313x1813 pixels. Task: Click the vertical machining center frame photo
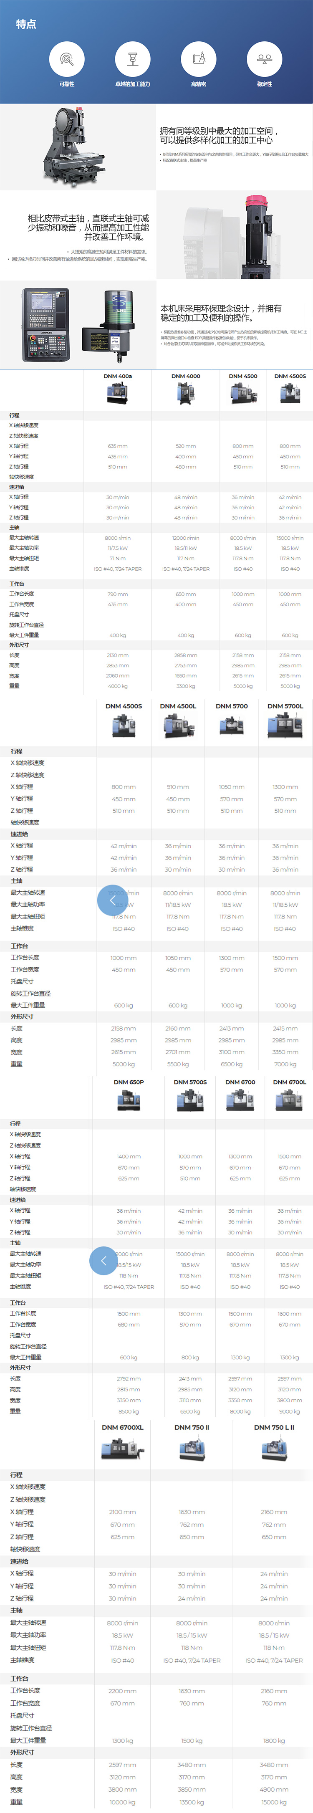(77, 147)
